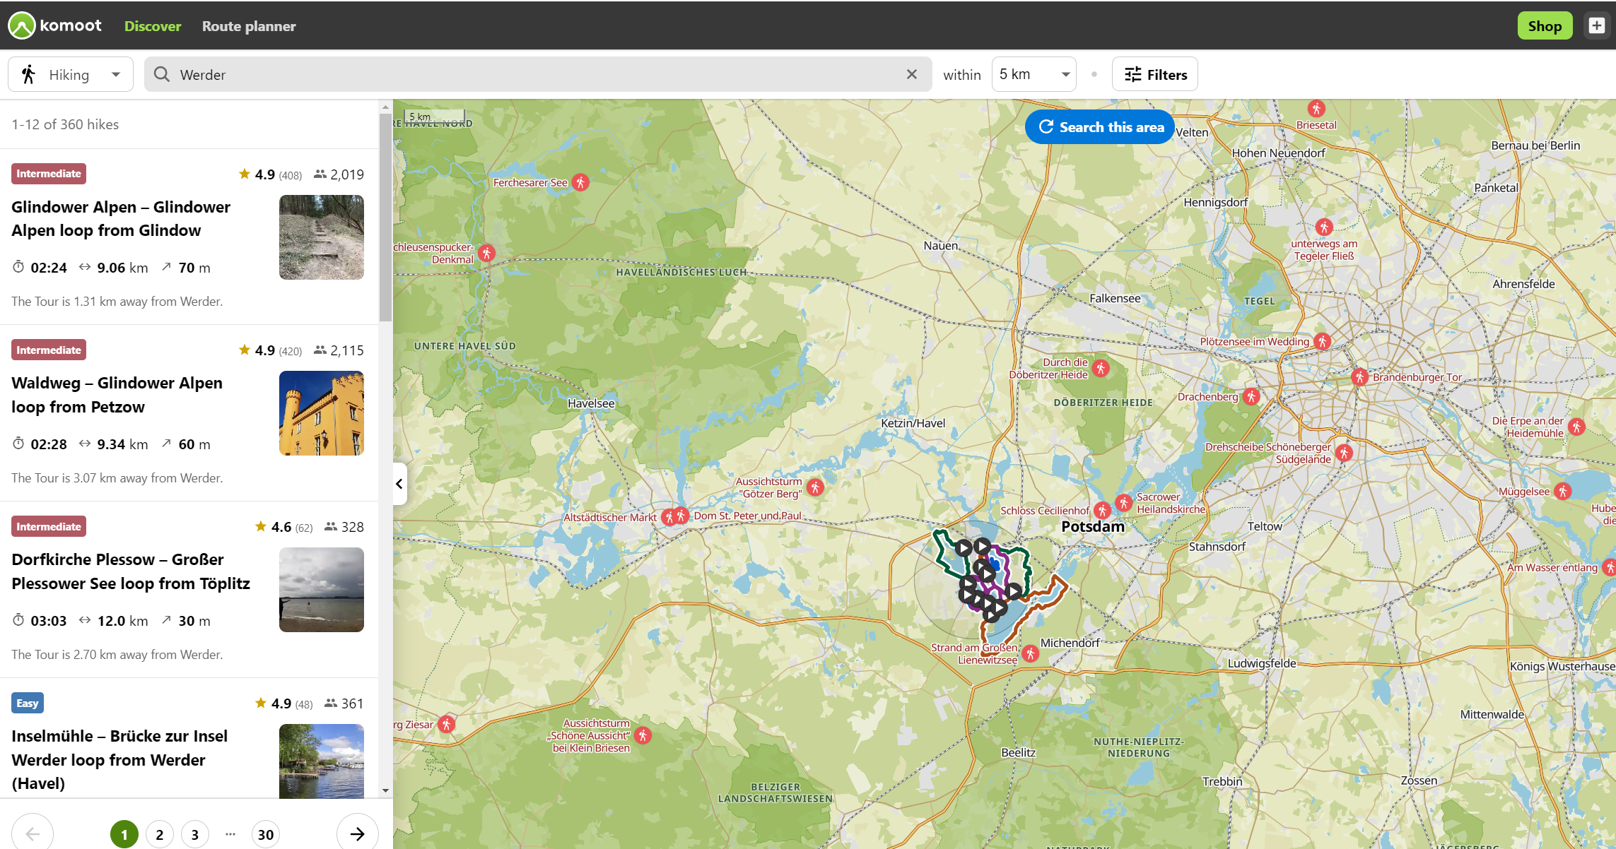Click the Ferchesarer See hiking marker
Screen dimensions: 1616x849
pos(580,182)
